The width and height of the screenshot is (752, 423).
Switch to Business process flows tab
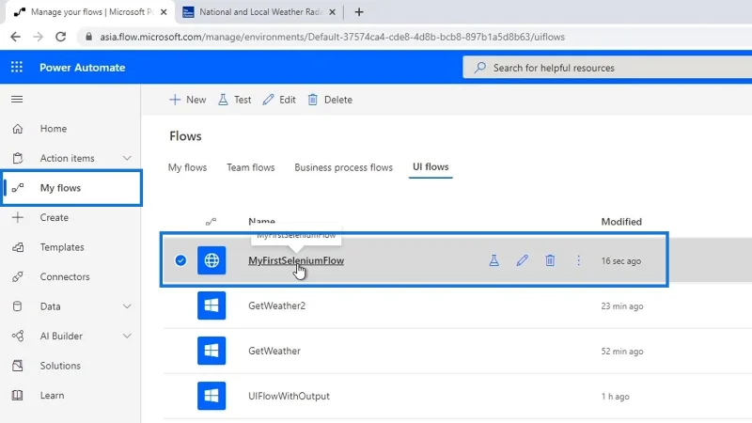coord(343,167)
